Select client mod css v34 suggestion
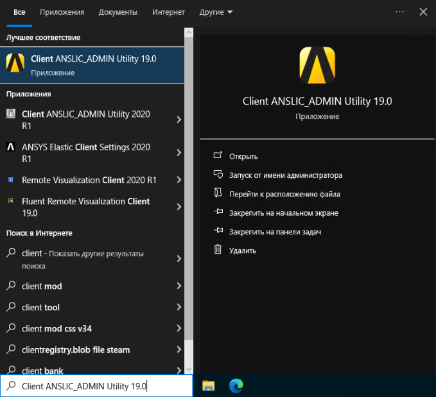 coord(92,328)
